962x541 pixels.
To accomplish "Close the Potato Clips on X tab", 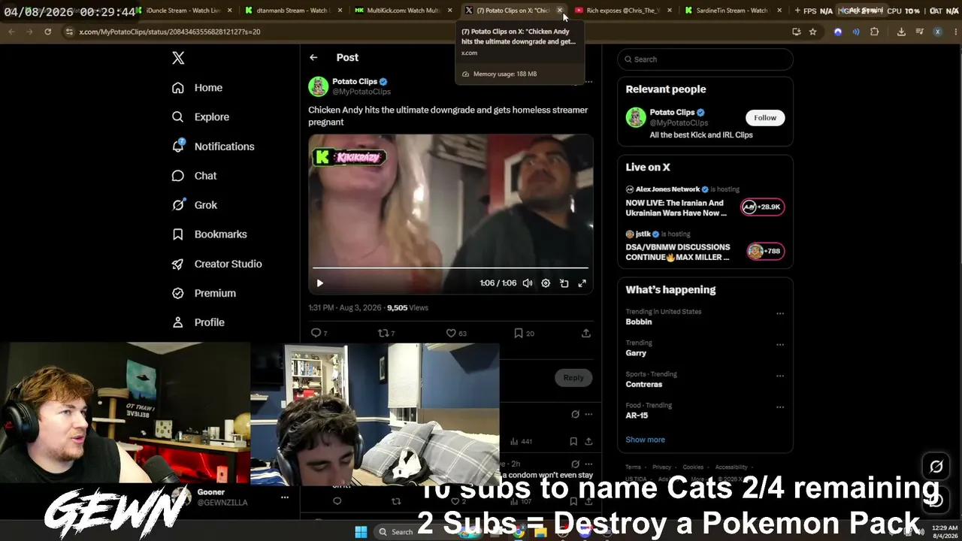I will (x=559, y=11).
